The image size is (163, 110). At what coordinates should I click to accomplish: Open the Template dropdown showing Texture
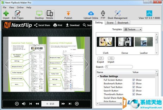pyautogui.click(x=133, y=29)
